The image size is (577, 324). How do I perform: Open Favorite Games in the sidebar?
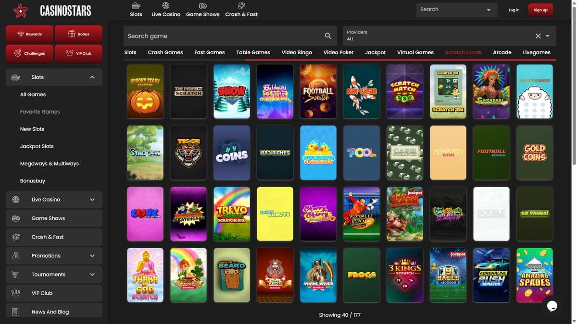[x=40, y=112]
